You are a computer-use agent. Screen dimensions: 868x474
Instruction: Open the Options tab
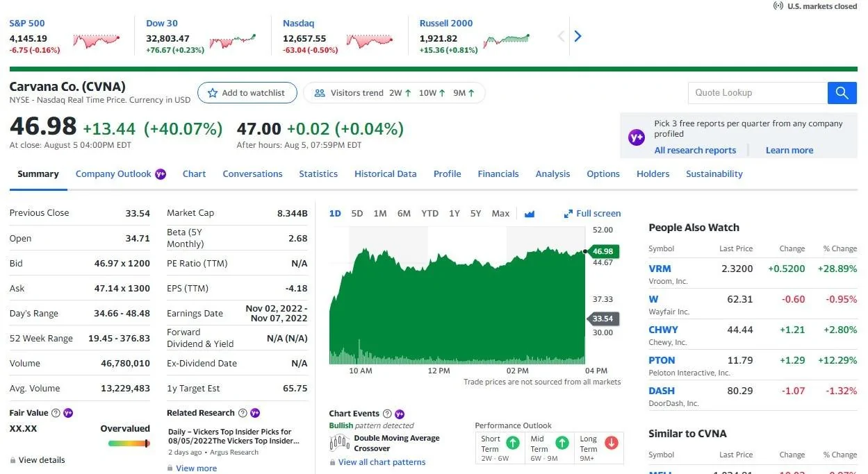603,174
